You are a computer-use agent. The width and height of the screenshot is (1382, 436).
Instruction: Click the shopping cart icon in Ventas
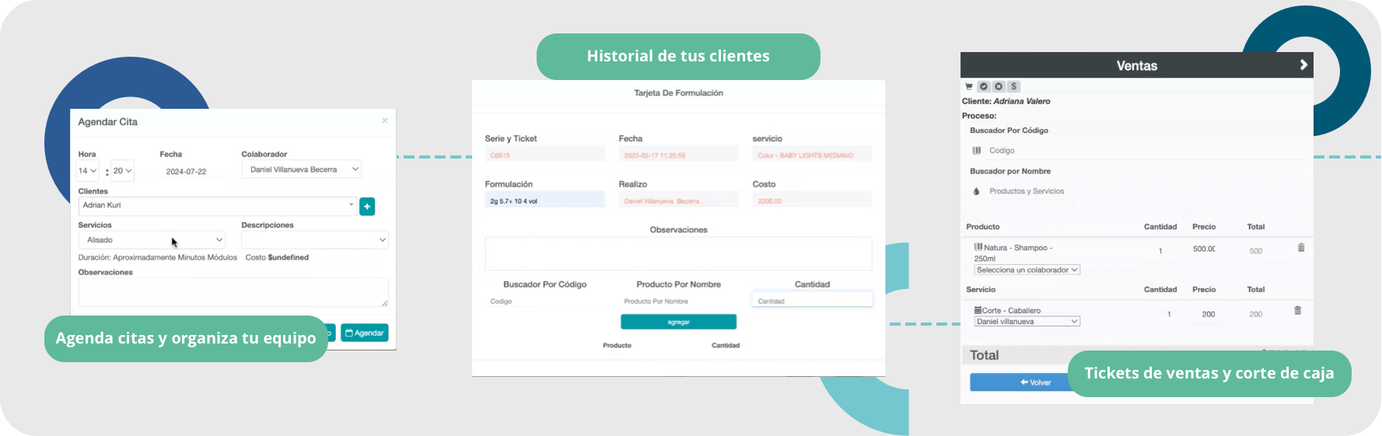[969, 86]
